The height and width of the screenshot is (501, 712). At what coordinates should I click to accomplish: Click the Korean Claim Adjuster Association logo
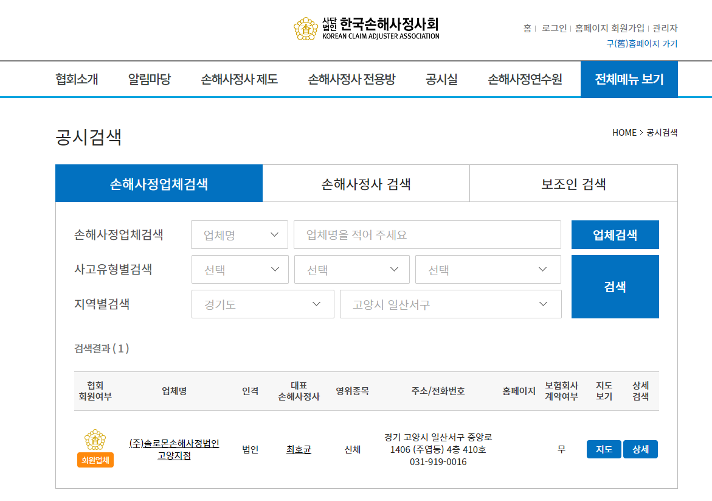367,29
